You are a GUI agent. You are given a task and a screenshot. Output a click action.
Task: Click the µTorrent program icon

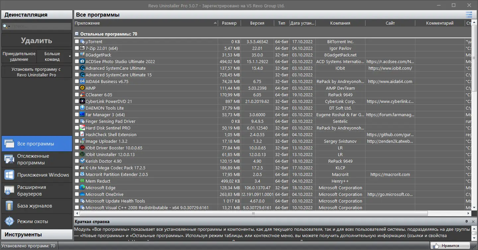click(x=82, y=42)
